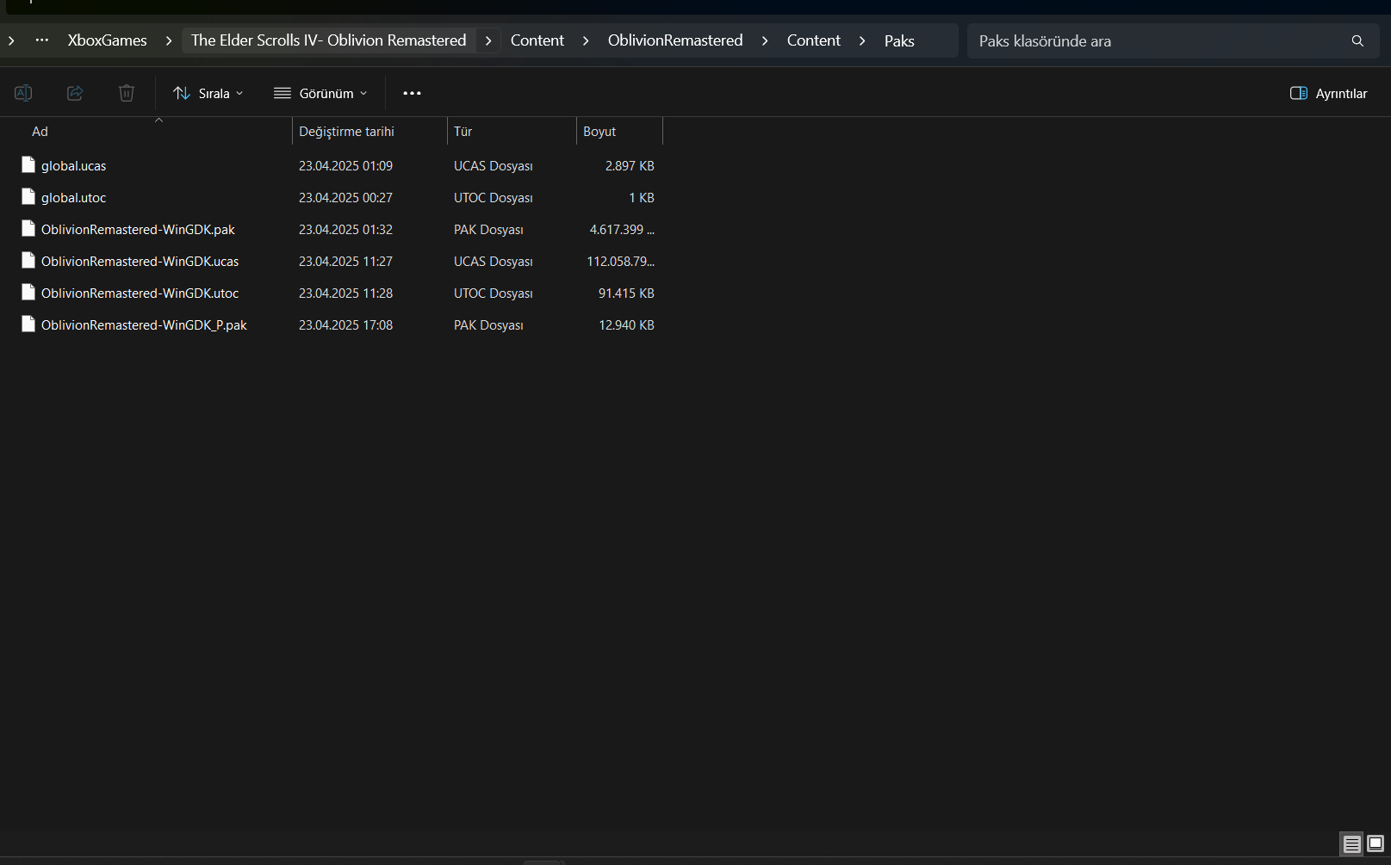Click the date 23.04.2025 00:27
The image size is (1391, 865).
point(345,198)
